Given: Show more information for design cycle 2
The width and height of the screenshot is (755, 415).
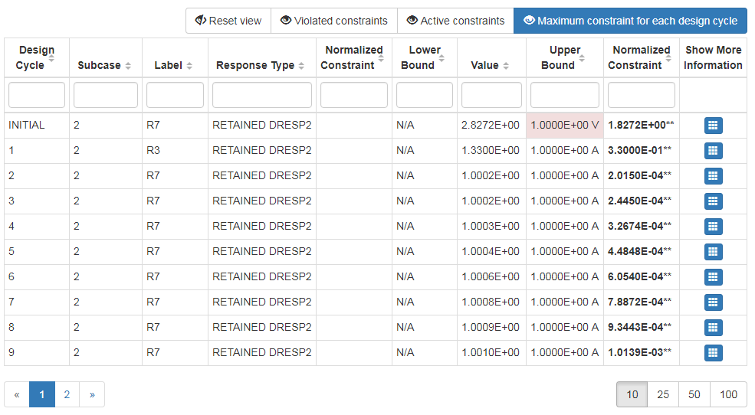Looking at the screenshot, I should pos(713,176).
